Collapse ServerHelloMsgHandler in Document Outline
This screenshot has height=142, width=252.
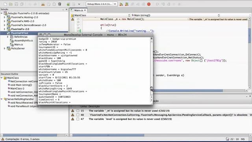click(2, 99)
